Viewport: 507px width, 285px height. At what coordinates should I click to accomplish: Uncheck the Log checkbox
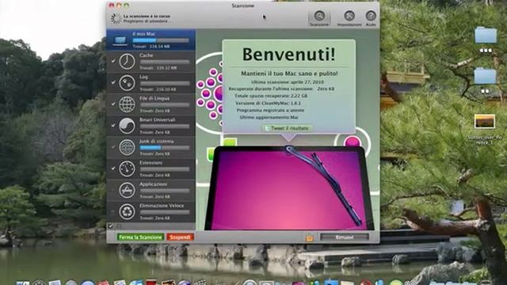(112, 82)
